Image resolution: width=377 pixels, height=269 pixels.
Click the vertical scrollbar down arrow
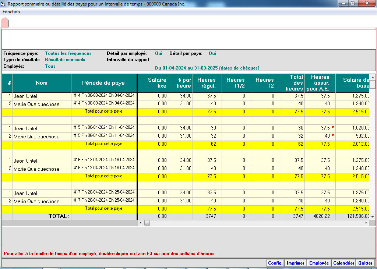[x=373, y=216]
